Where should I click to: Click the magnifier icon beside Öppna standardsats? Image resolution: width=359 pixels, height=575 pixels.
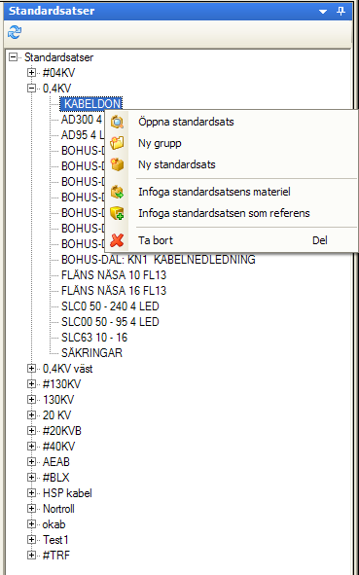[x=117, y=122]
